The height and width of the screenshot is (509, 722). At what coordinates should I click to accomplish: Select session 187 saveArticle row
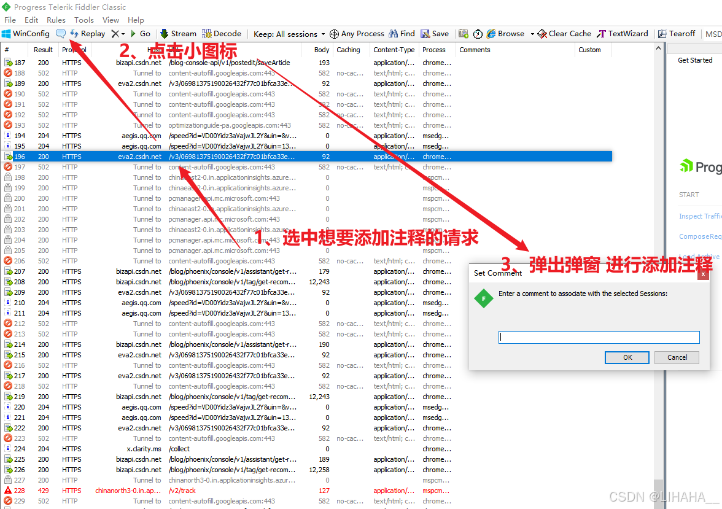pos(308,63)
